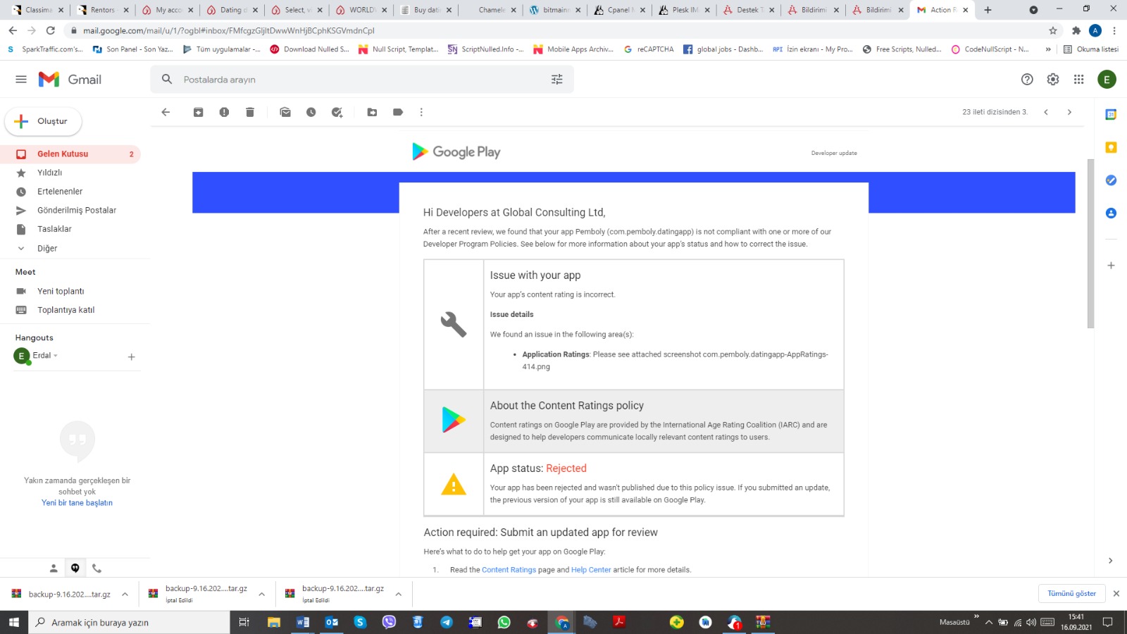Open options for the first backup download
The image size is (1127, 634).
125,594
